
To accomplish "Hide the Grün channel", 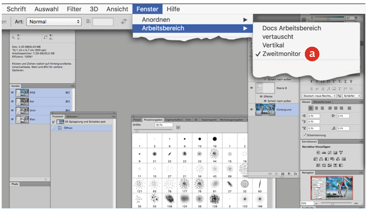I will pos(12,110).
